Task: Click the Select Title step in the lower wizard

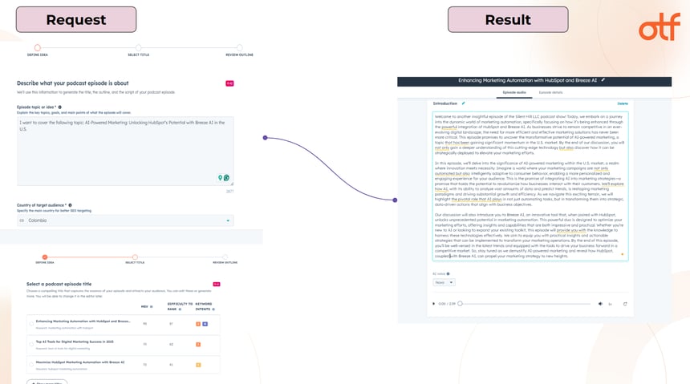Action: click(x=135, y=257)
